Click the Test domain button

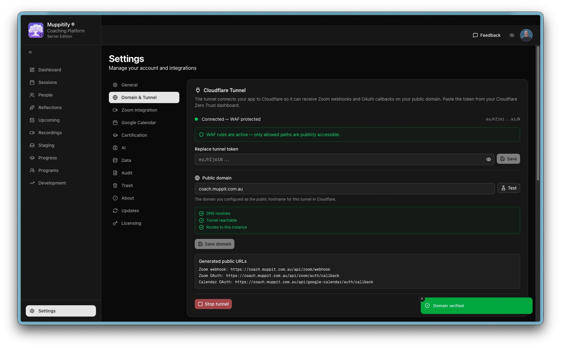pyautogui.click(x=508, y=188)
